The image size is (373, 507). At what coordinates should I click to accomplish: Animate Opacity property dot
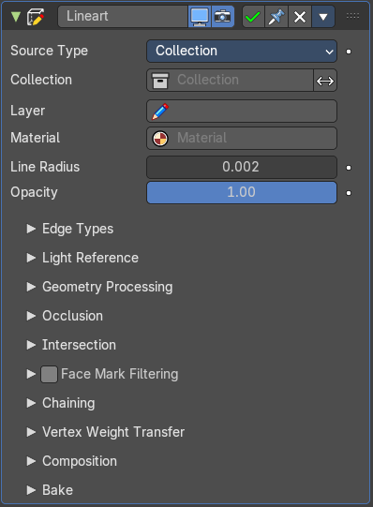[x=349, y=193]
